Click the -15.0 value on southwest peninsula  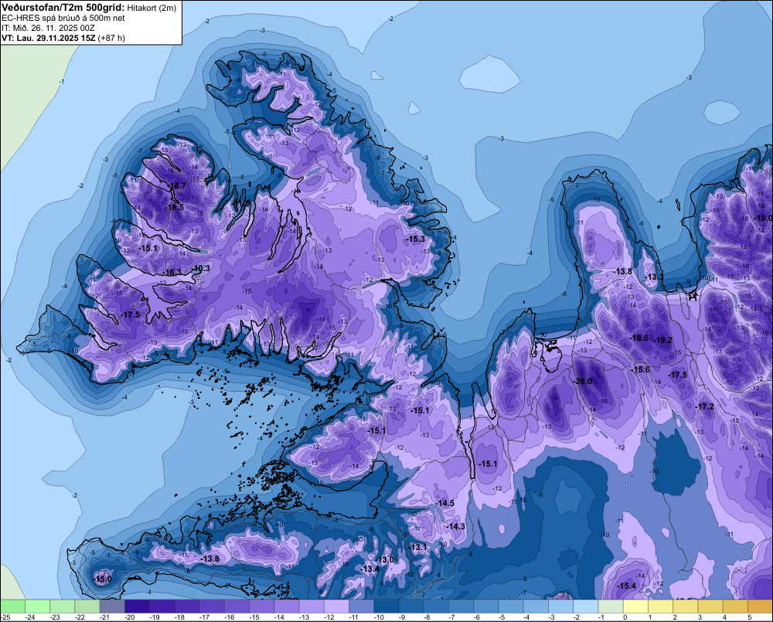coord(103,579)
